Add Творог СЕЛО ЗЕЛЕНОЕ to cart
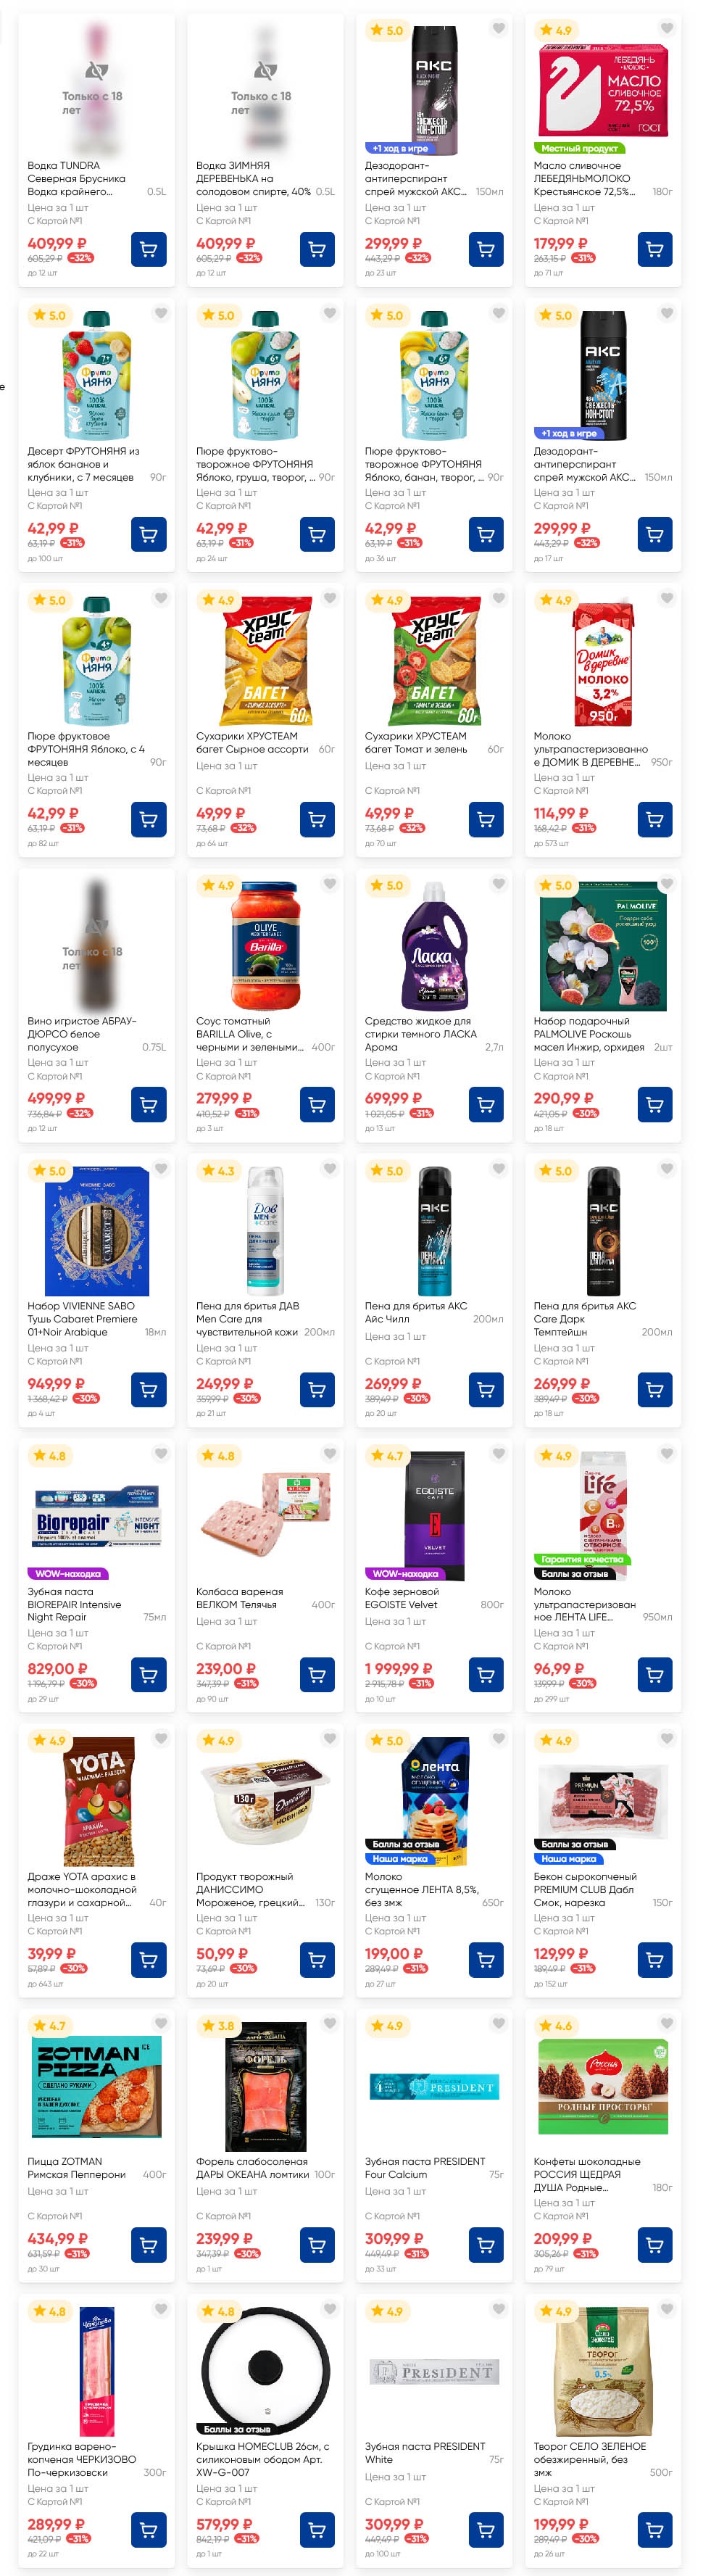The width and height of the screenshot is (711, 2576). 655,2530
